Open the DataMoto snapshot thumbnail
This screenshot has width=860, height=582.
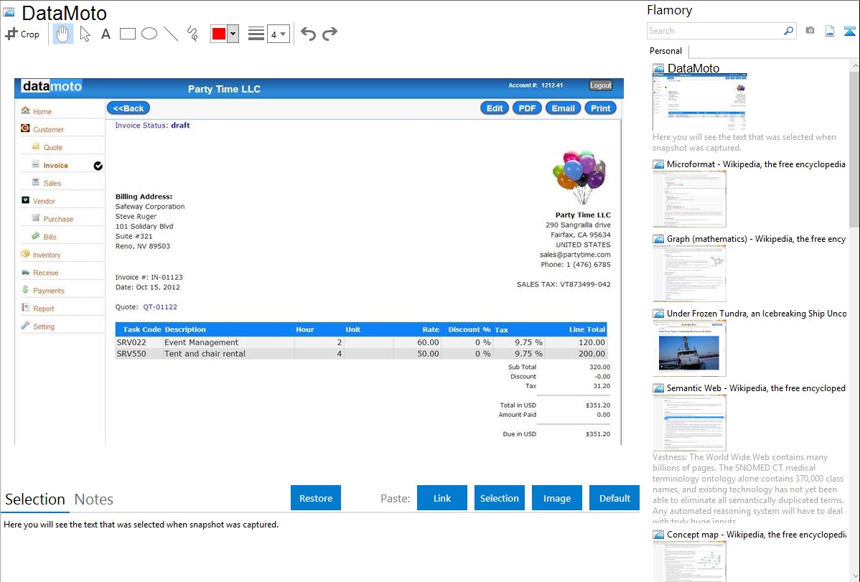coord(700,103)
